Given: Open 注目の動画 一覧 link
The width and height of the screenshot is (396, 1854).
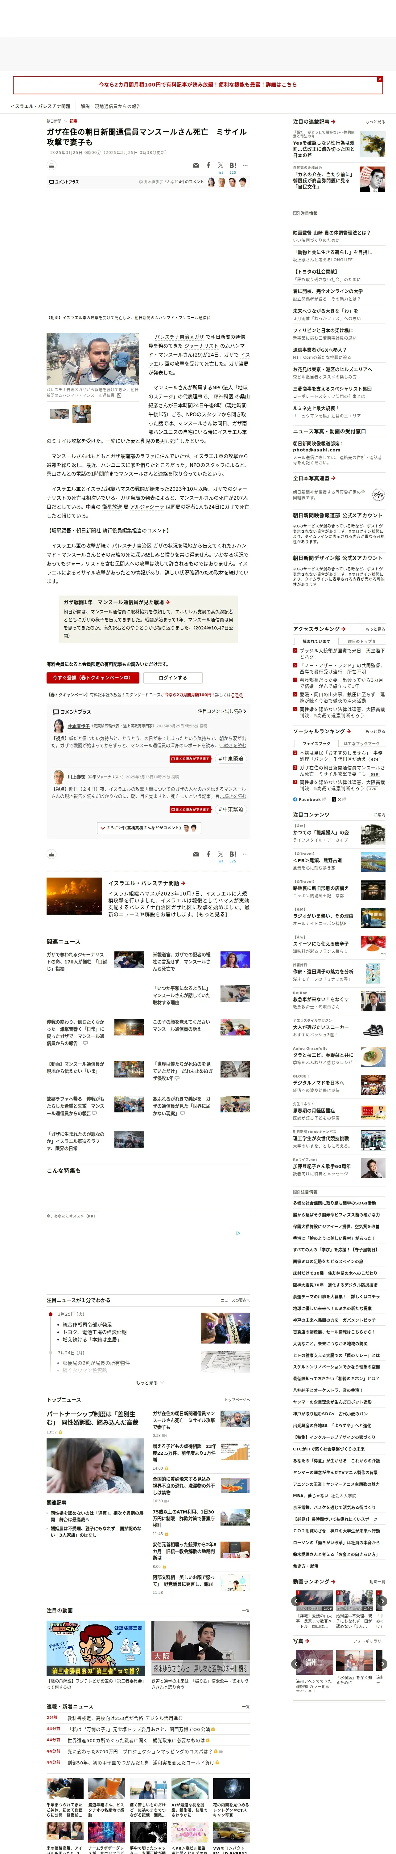Looking at the screenshot, I should point(246,1611).
